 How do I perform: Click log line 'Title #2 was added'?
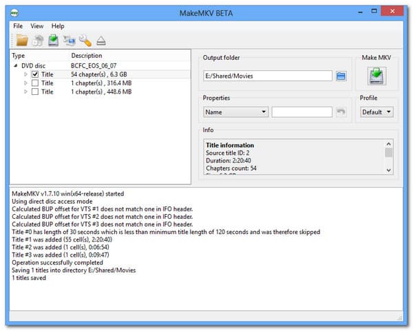tap(61, 247)
